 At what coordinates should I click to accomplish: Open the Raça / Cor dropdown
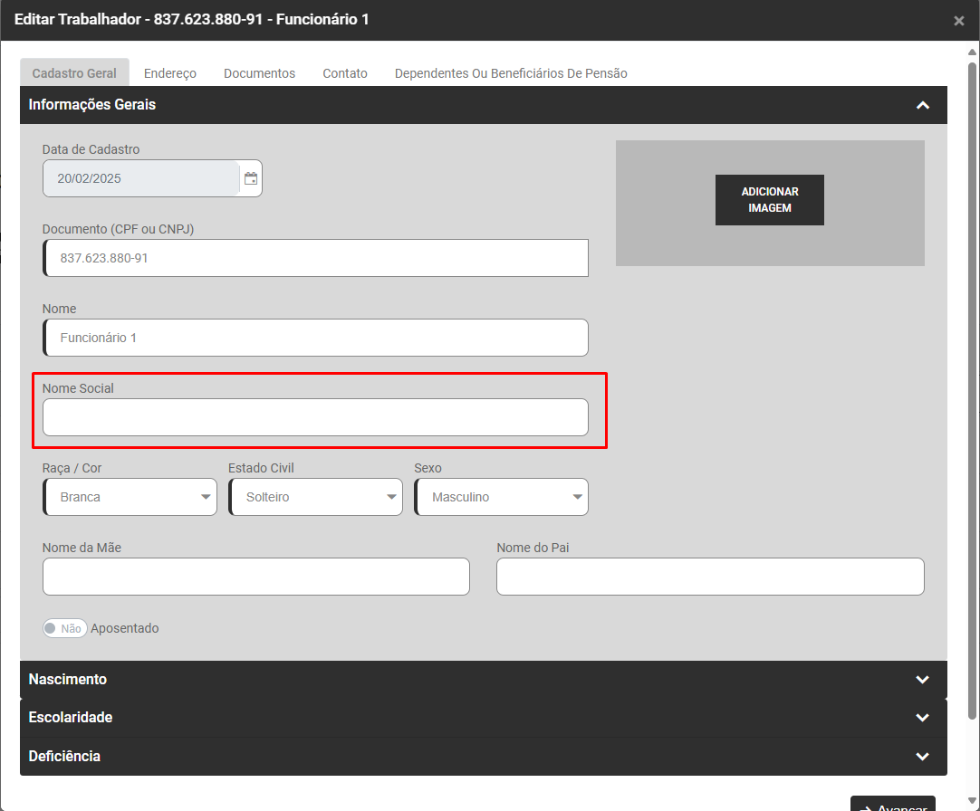click(130, 497)
